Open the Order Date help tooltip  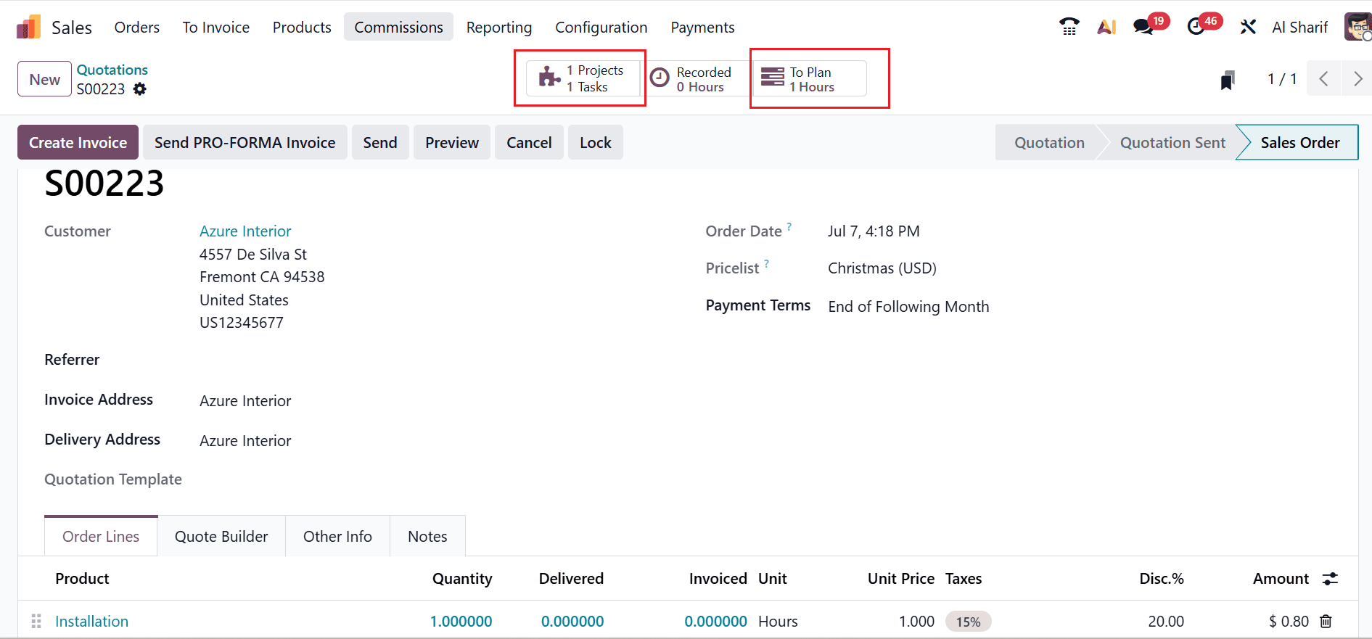(x=789, y=226)
